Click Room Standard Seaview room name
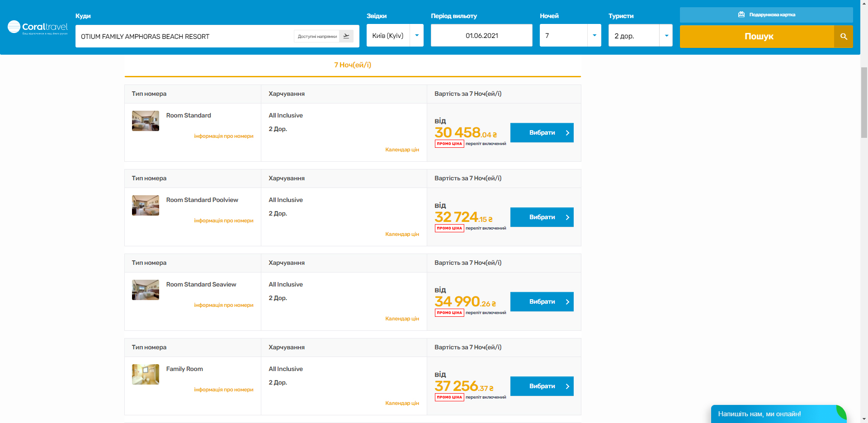Viewport: 868px width, 423px height. tap(201, 285)
